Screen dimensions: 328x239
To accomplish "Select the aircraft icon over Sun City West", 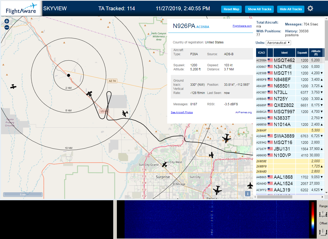I will point(165,164).
